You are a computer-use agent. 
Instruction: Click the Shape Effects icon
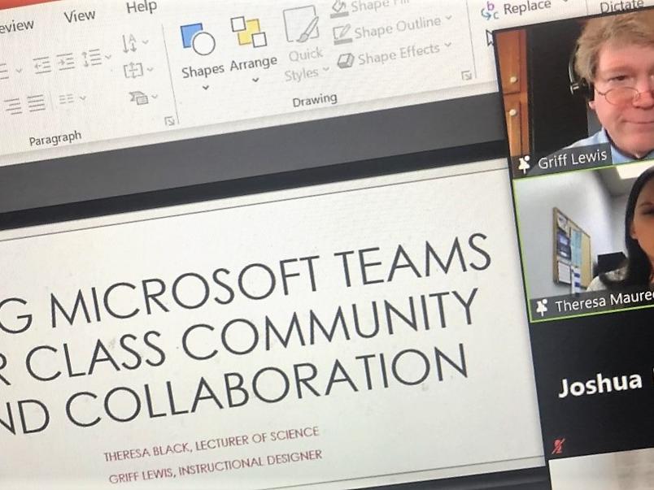(347, 59)
